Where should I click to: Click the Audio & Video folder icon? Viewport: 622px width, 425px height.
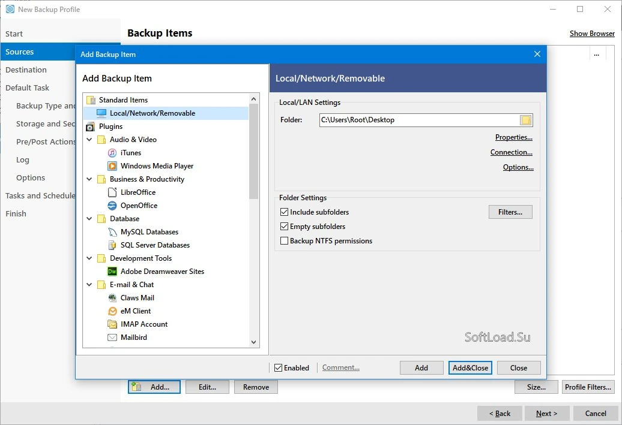[101, 140]
